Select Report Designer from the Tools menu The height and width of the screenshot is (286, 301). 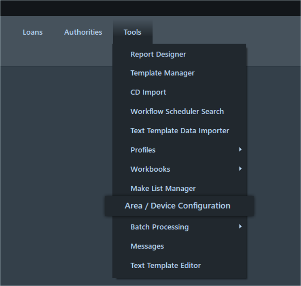(x=158, y=54)
